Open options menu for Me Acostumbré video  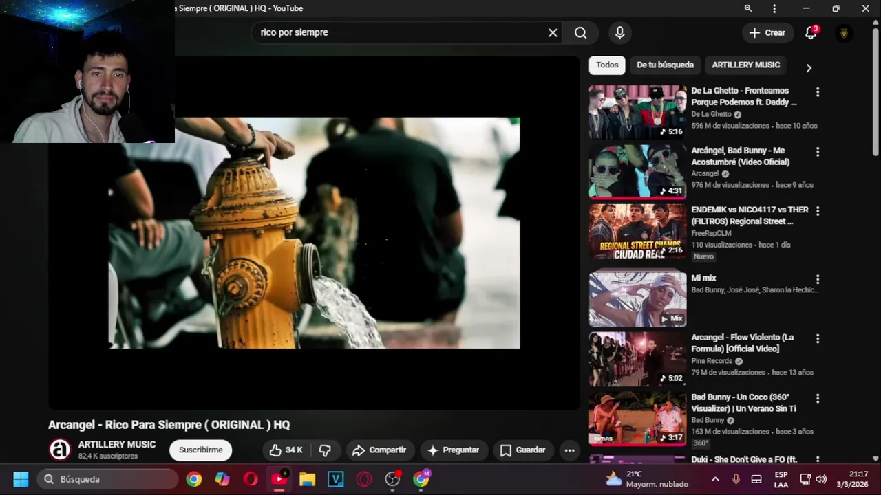tap(818, 151)
